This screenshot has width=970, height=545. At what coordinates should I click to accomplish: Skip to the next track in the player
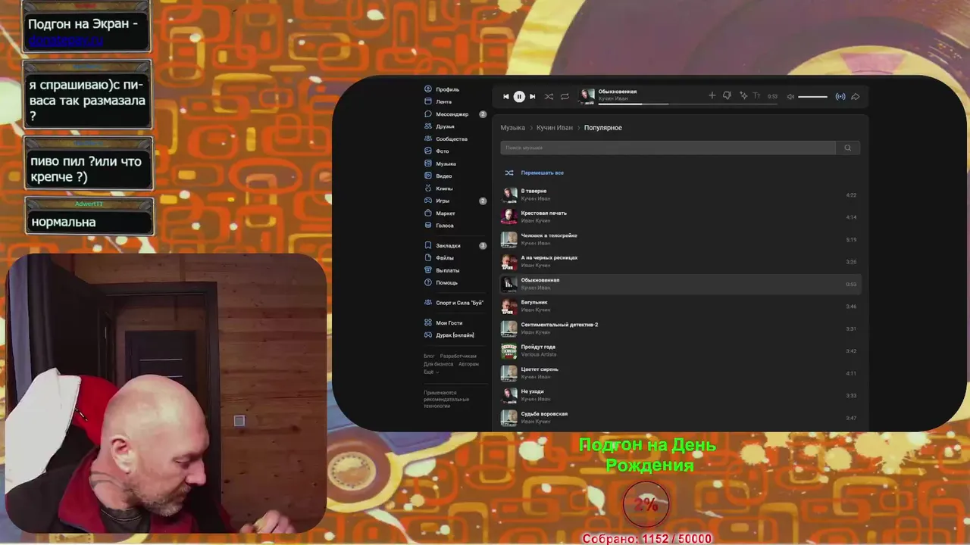pos(532,96)
